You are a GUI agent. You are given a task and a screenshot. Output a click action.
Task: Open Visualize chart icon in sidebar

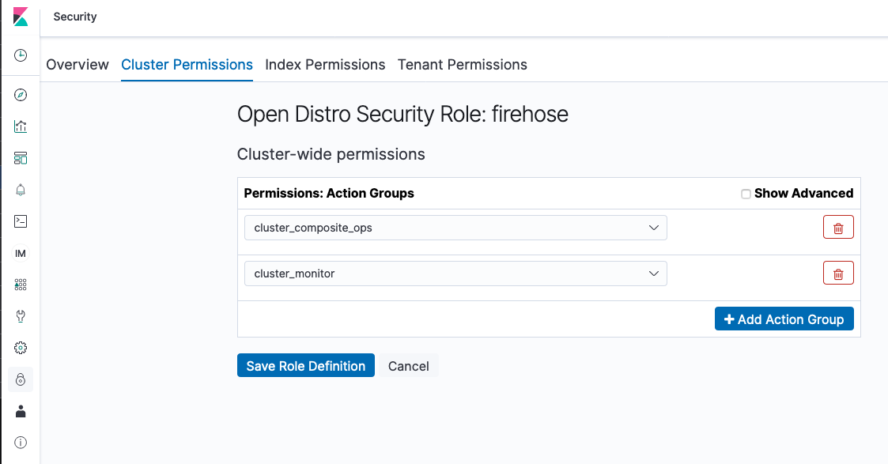(21, 126)
